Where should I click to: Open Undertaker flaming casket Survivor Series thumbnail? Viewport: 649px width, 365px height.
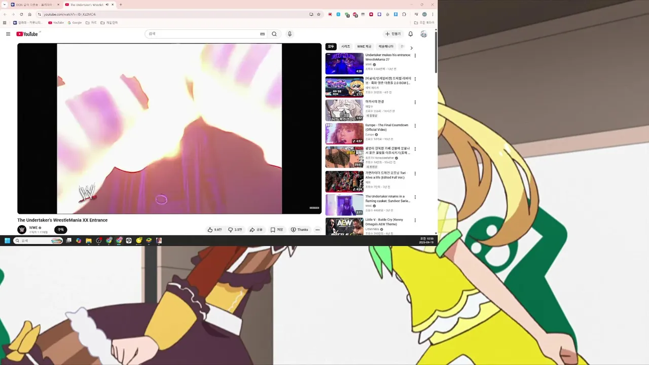[x=344, y=205]
